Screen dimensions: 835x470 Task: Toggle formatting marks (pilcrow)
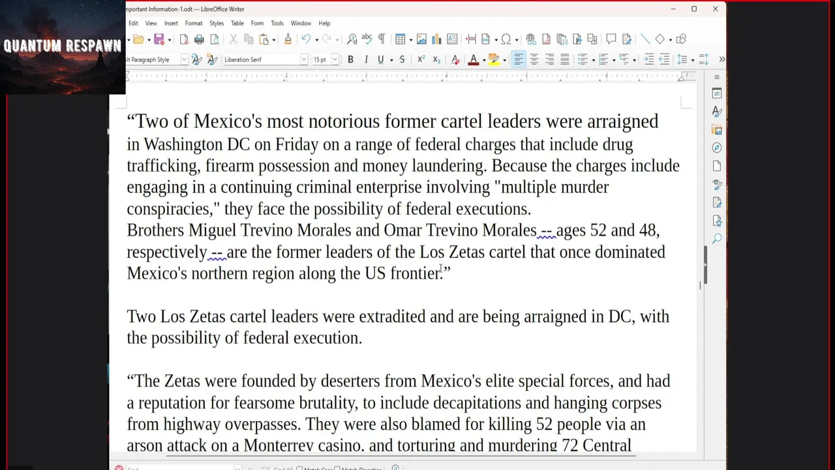[x=382, y=39]
